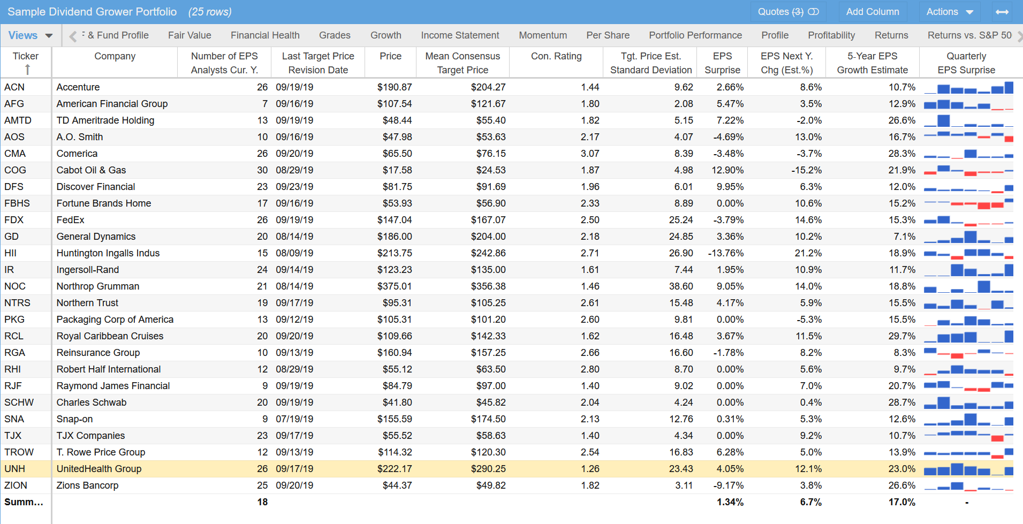Click the expand width double-arrow icon
Screen dimensions: 1023x524
[x=1002, y=12]
